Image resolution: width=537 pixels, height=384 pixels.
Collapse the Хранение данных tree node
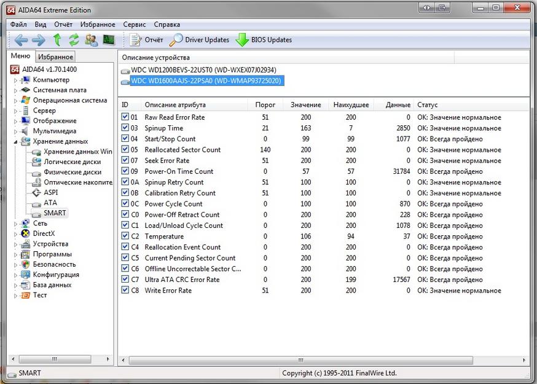[15, 142]
